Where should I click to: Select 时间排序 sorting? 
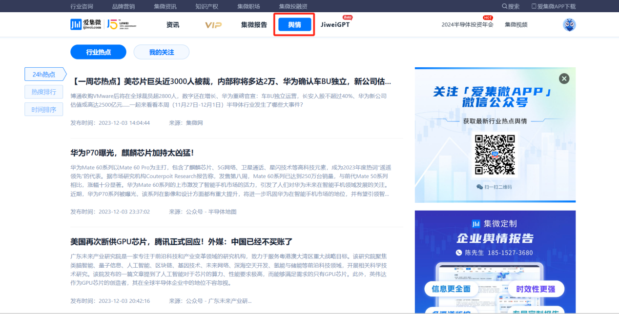coord(44,109)
